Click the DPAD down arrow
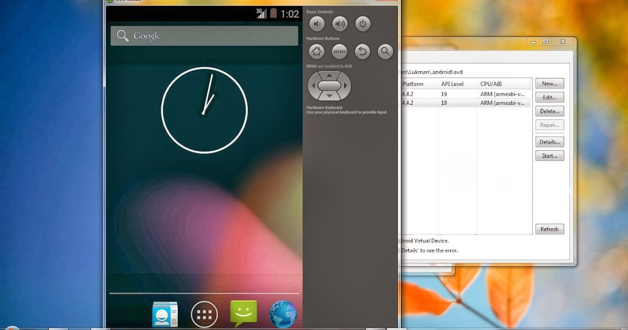Image resolution: width=628 pixels, height=330 pixels. click(329, 96)
